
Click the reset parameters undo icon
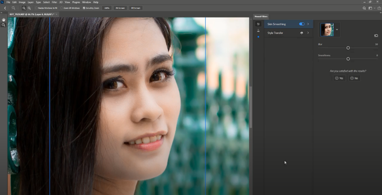point(376,35)
